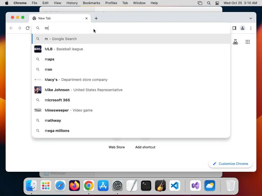Open the Web Store shortcut
This screenshot has width=262, height=196.
(x=117, y=147)
